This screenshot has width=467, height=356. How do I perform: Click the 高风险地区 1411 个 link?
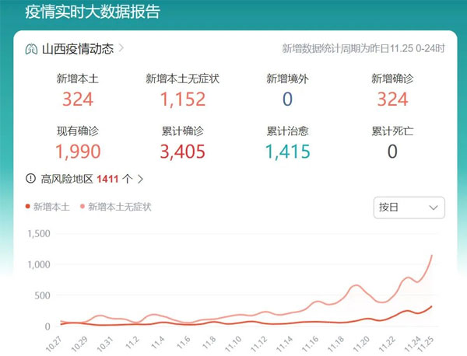tap(86, 178)
